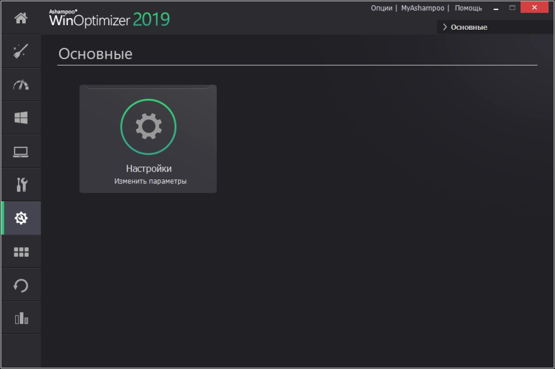Click the Основные breadcrumb label
555x369 pixels.
coord(469,27)
